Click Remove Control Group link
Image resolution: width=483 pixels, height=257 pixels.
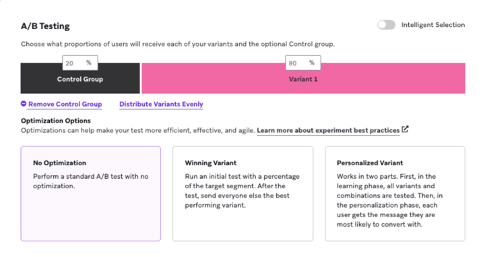pyautogui.click(x=65, y=105)
